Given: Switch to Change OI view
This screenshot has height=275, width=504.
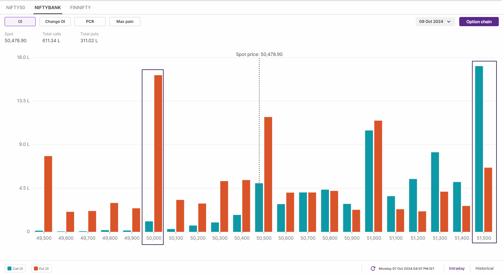Looking at the screenshot, I should point(55,22).
